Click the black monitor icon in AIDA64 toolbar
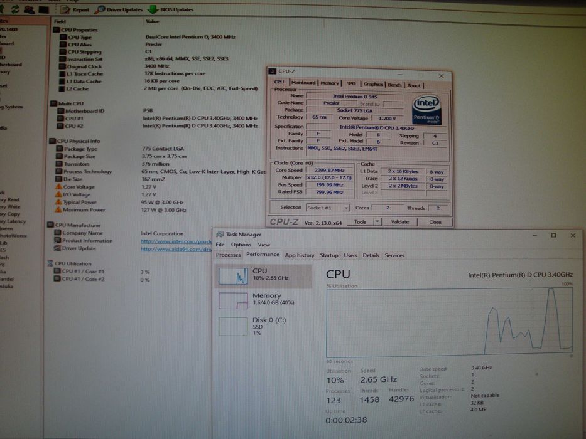586x439 pixels. click(x=44, y=9)
